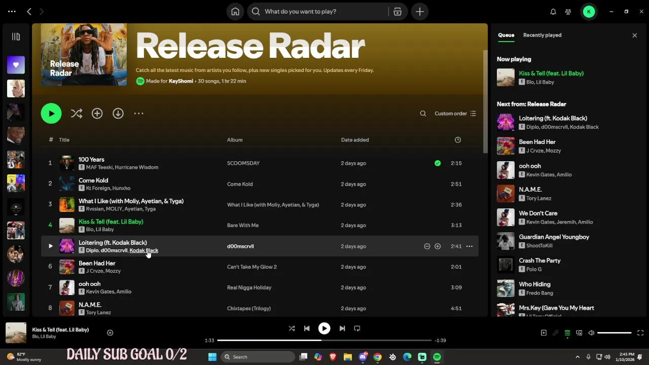Play Loitering (ft. Kodak Black) row
The width and height of the screenshot is (649, 365).
pos(50,246)
